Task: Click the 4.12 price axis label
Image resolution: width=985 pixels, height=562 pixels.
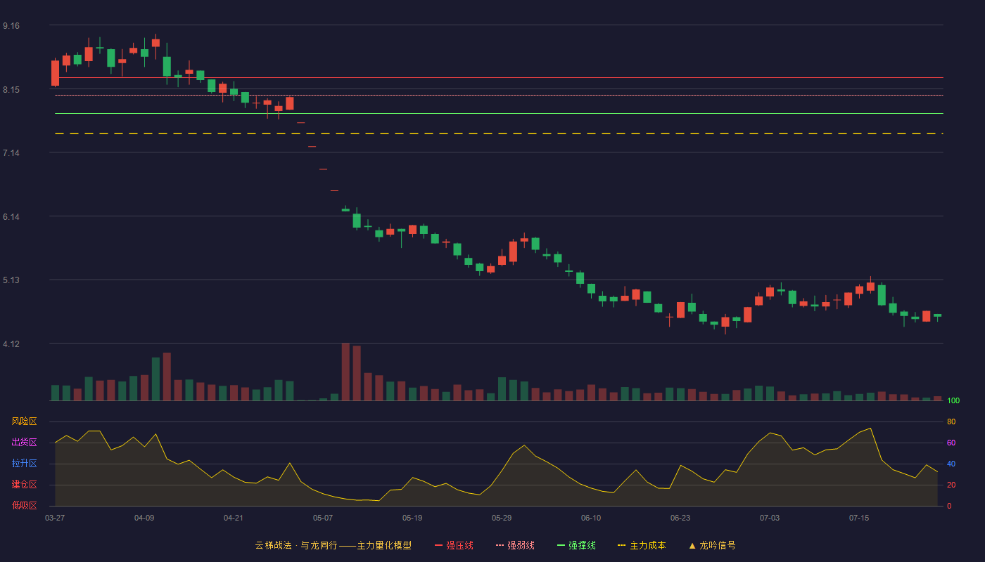Action: [11, 344]
